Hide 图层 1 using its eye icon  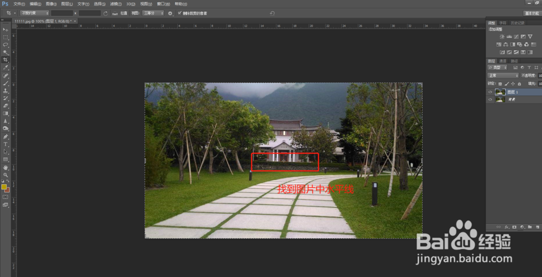click(490, 92)
